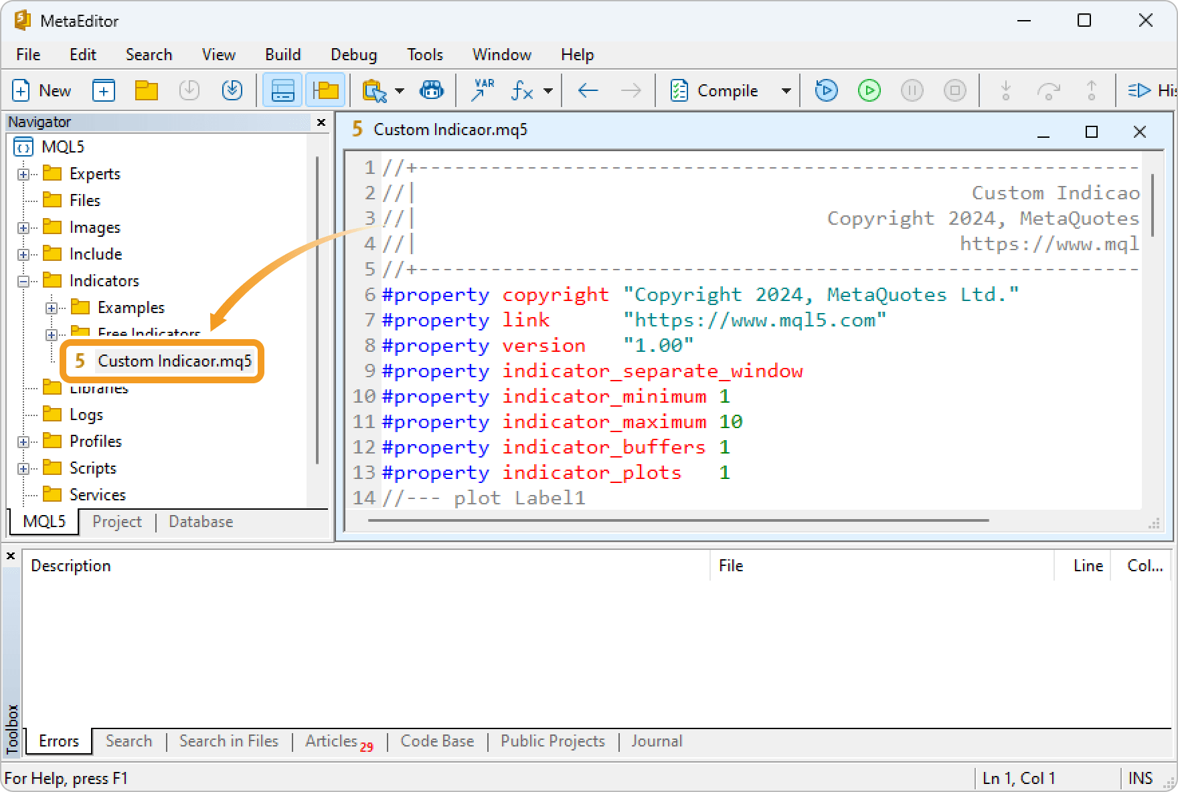
Task: Navigate back with left arrow
Action: pos(588,90)
